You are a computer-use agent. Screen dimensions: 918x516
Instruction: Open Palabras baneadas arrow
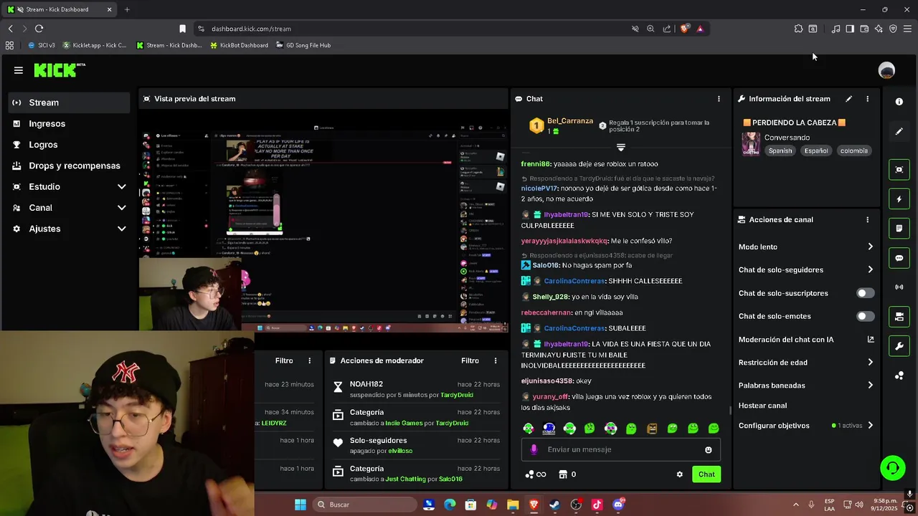click(870, 386)
